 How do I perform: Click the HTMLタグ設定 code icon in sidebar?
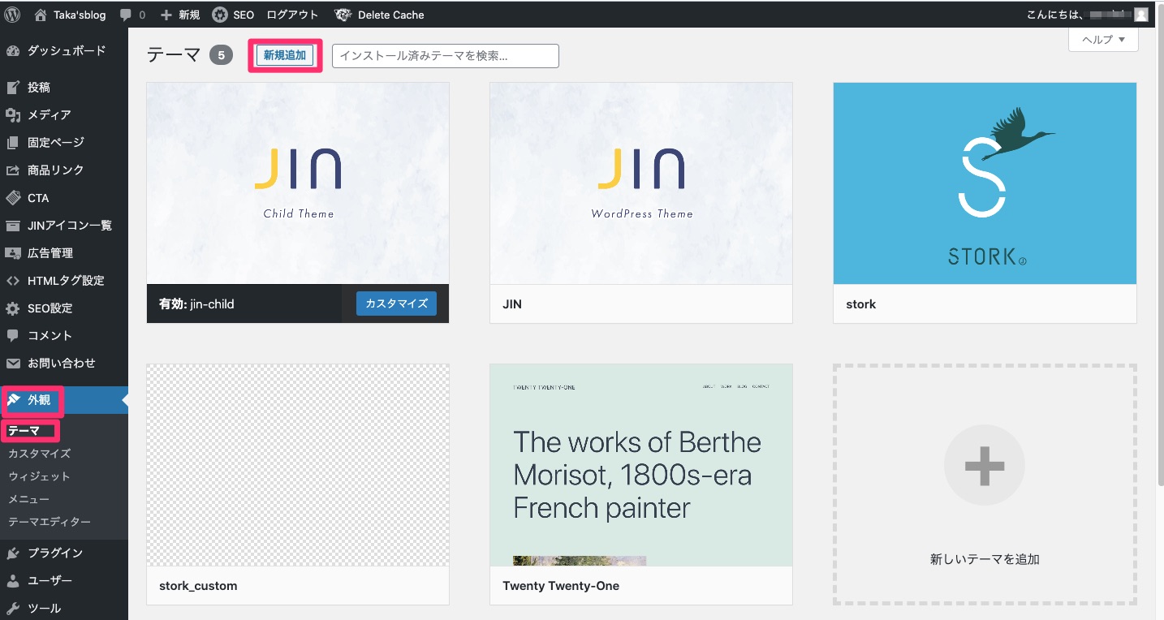click(12, 280)
